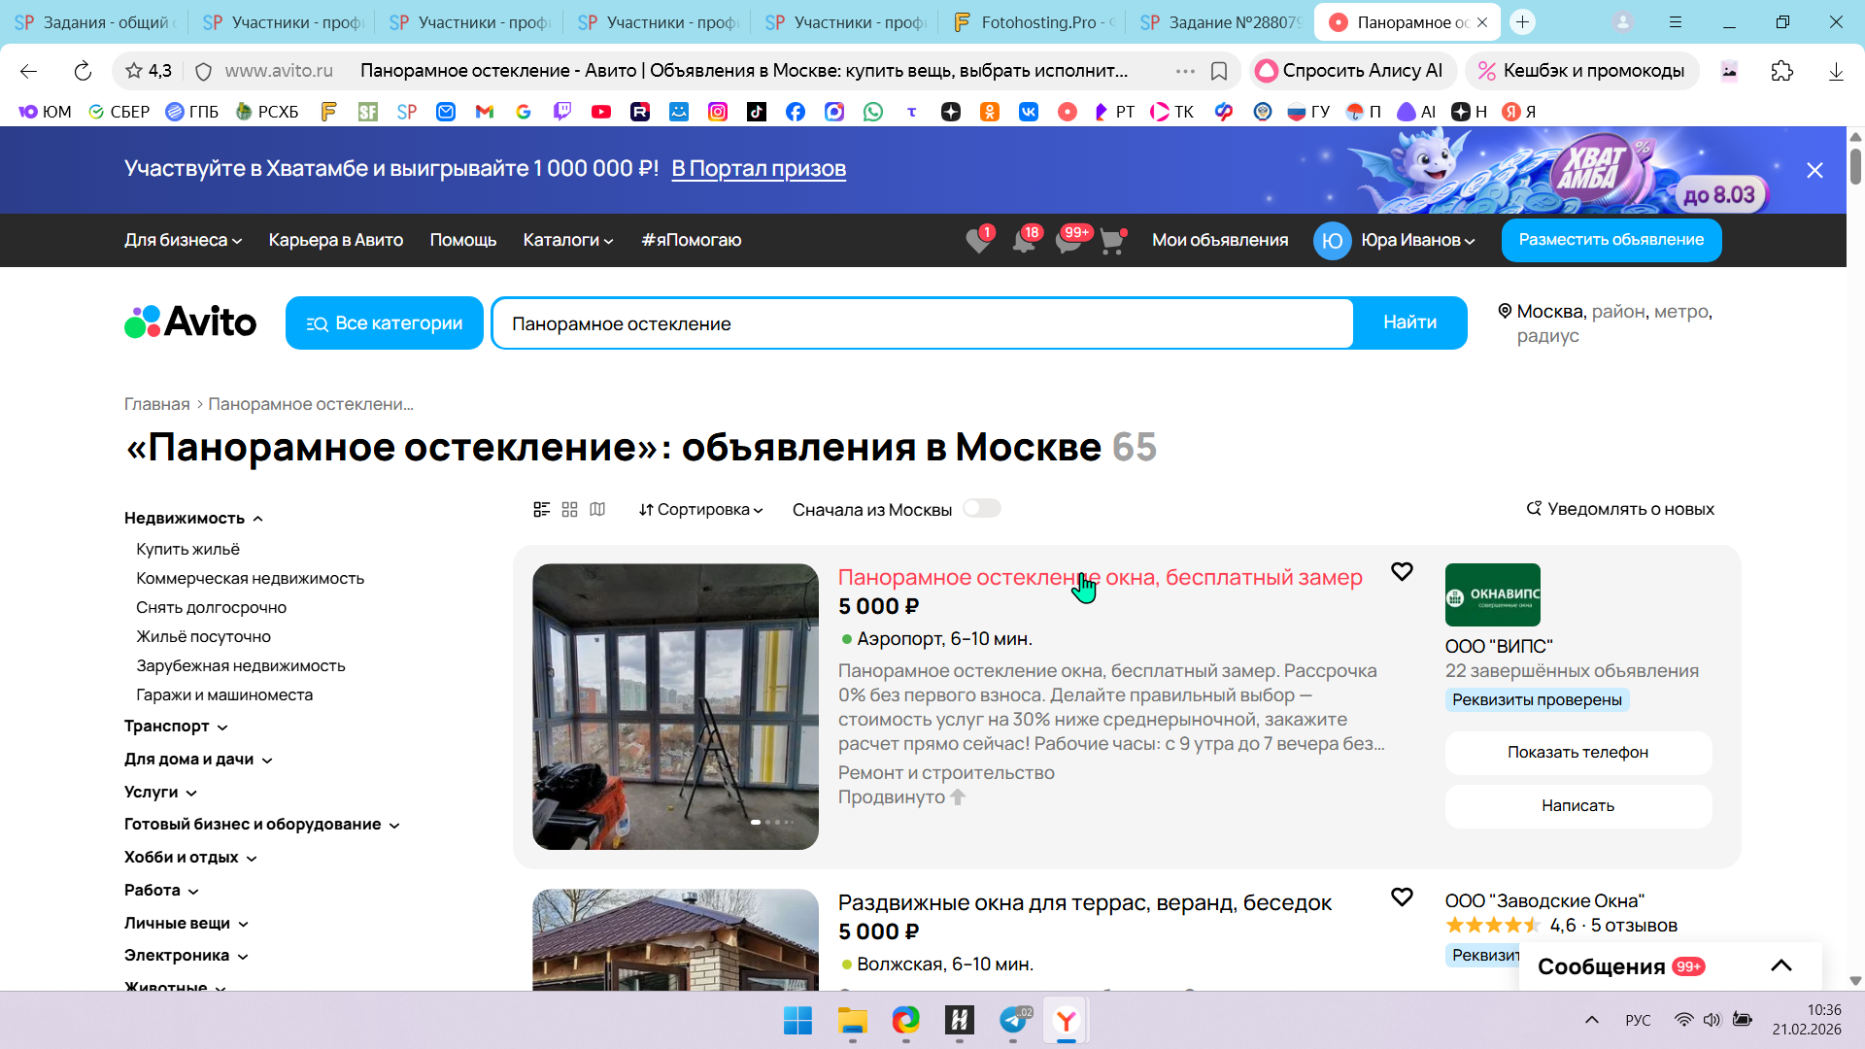Click the Найти search button
1865x1049 pixels.
tap(1409, 322)
